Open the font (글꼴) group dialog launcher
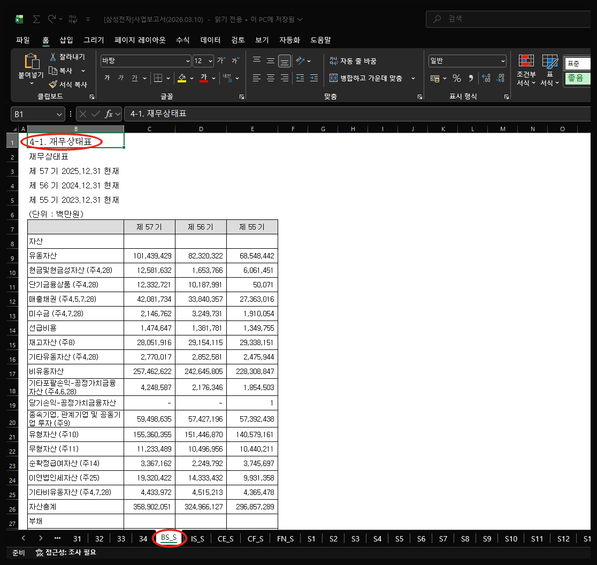The image size is (597, 565). coord(242,97)
